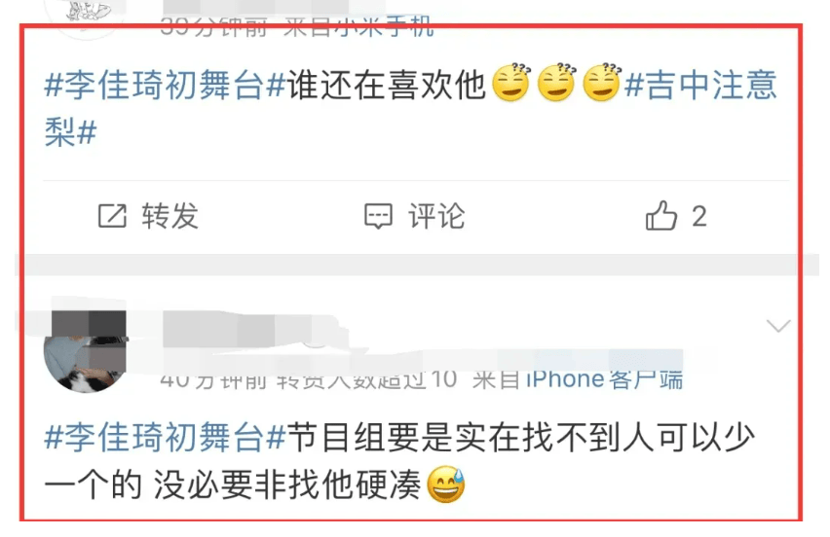Viewport: 830px width, 537px height.
Task: Open the second poster's avatar with cat
Action: pos(86,352)
